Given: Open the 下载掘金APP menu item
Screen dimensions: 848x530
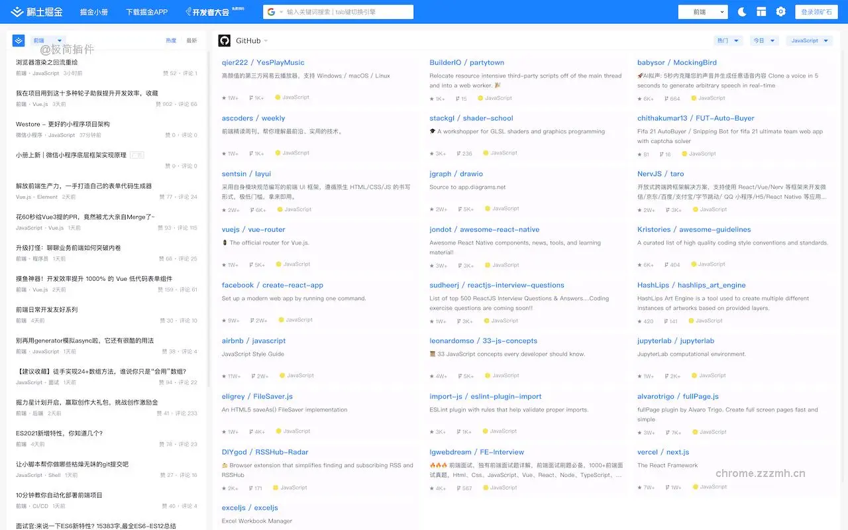Looking at the screenshot, I should coord(146,12).
